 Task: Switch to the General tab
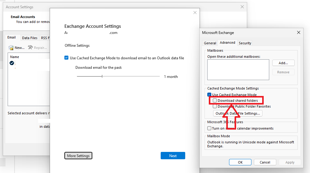coord(210,43)
